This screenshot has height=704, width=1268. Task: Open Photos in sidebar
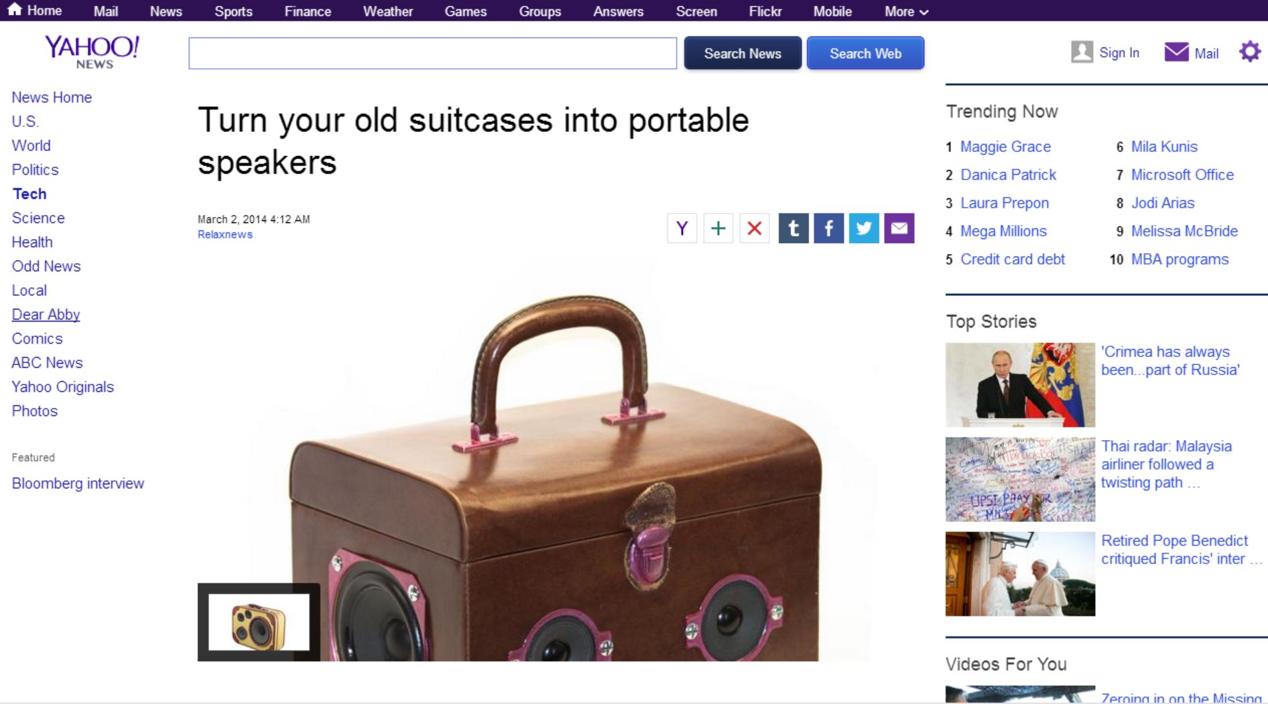34,411
